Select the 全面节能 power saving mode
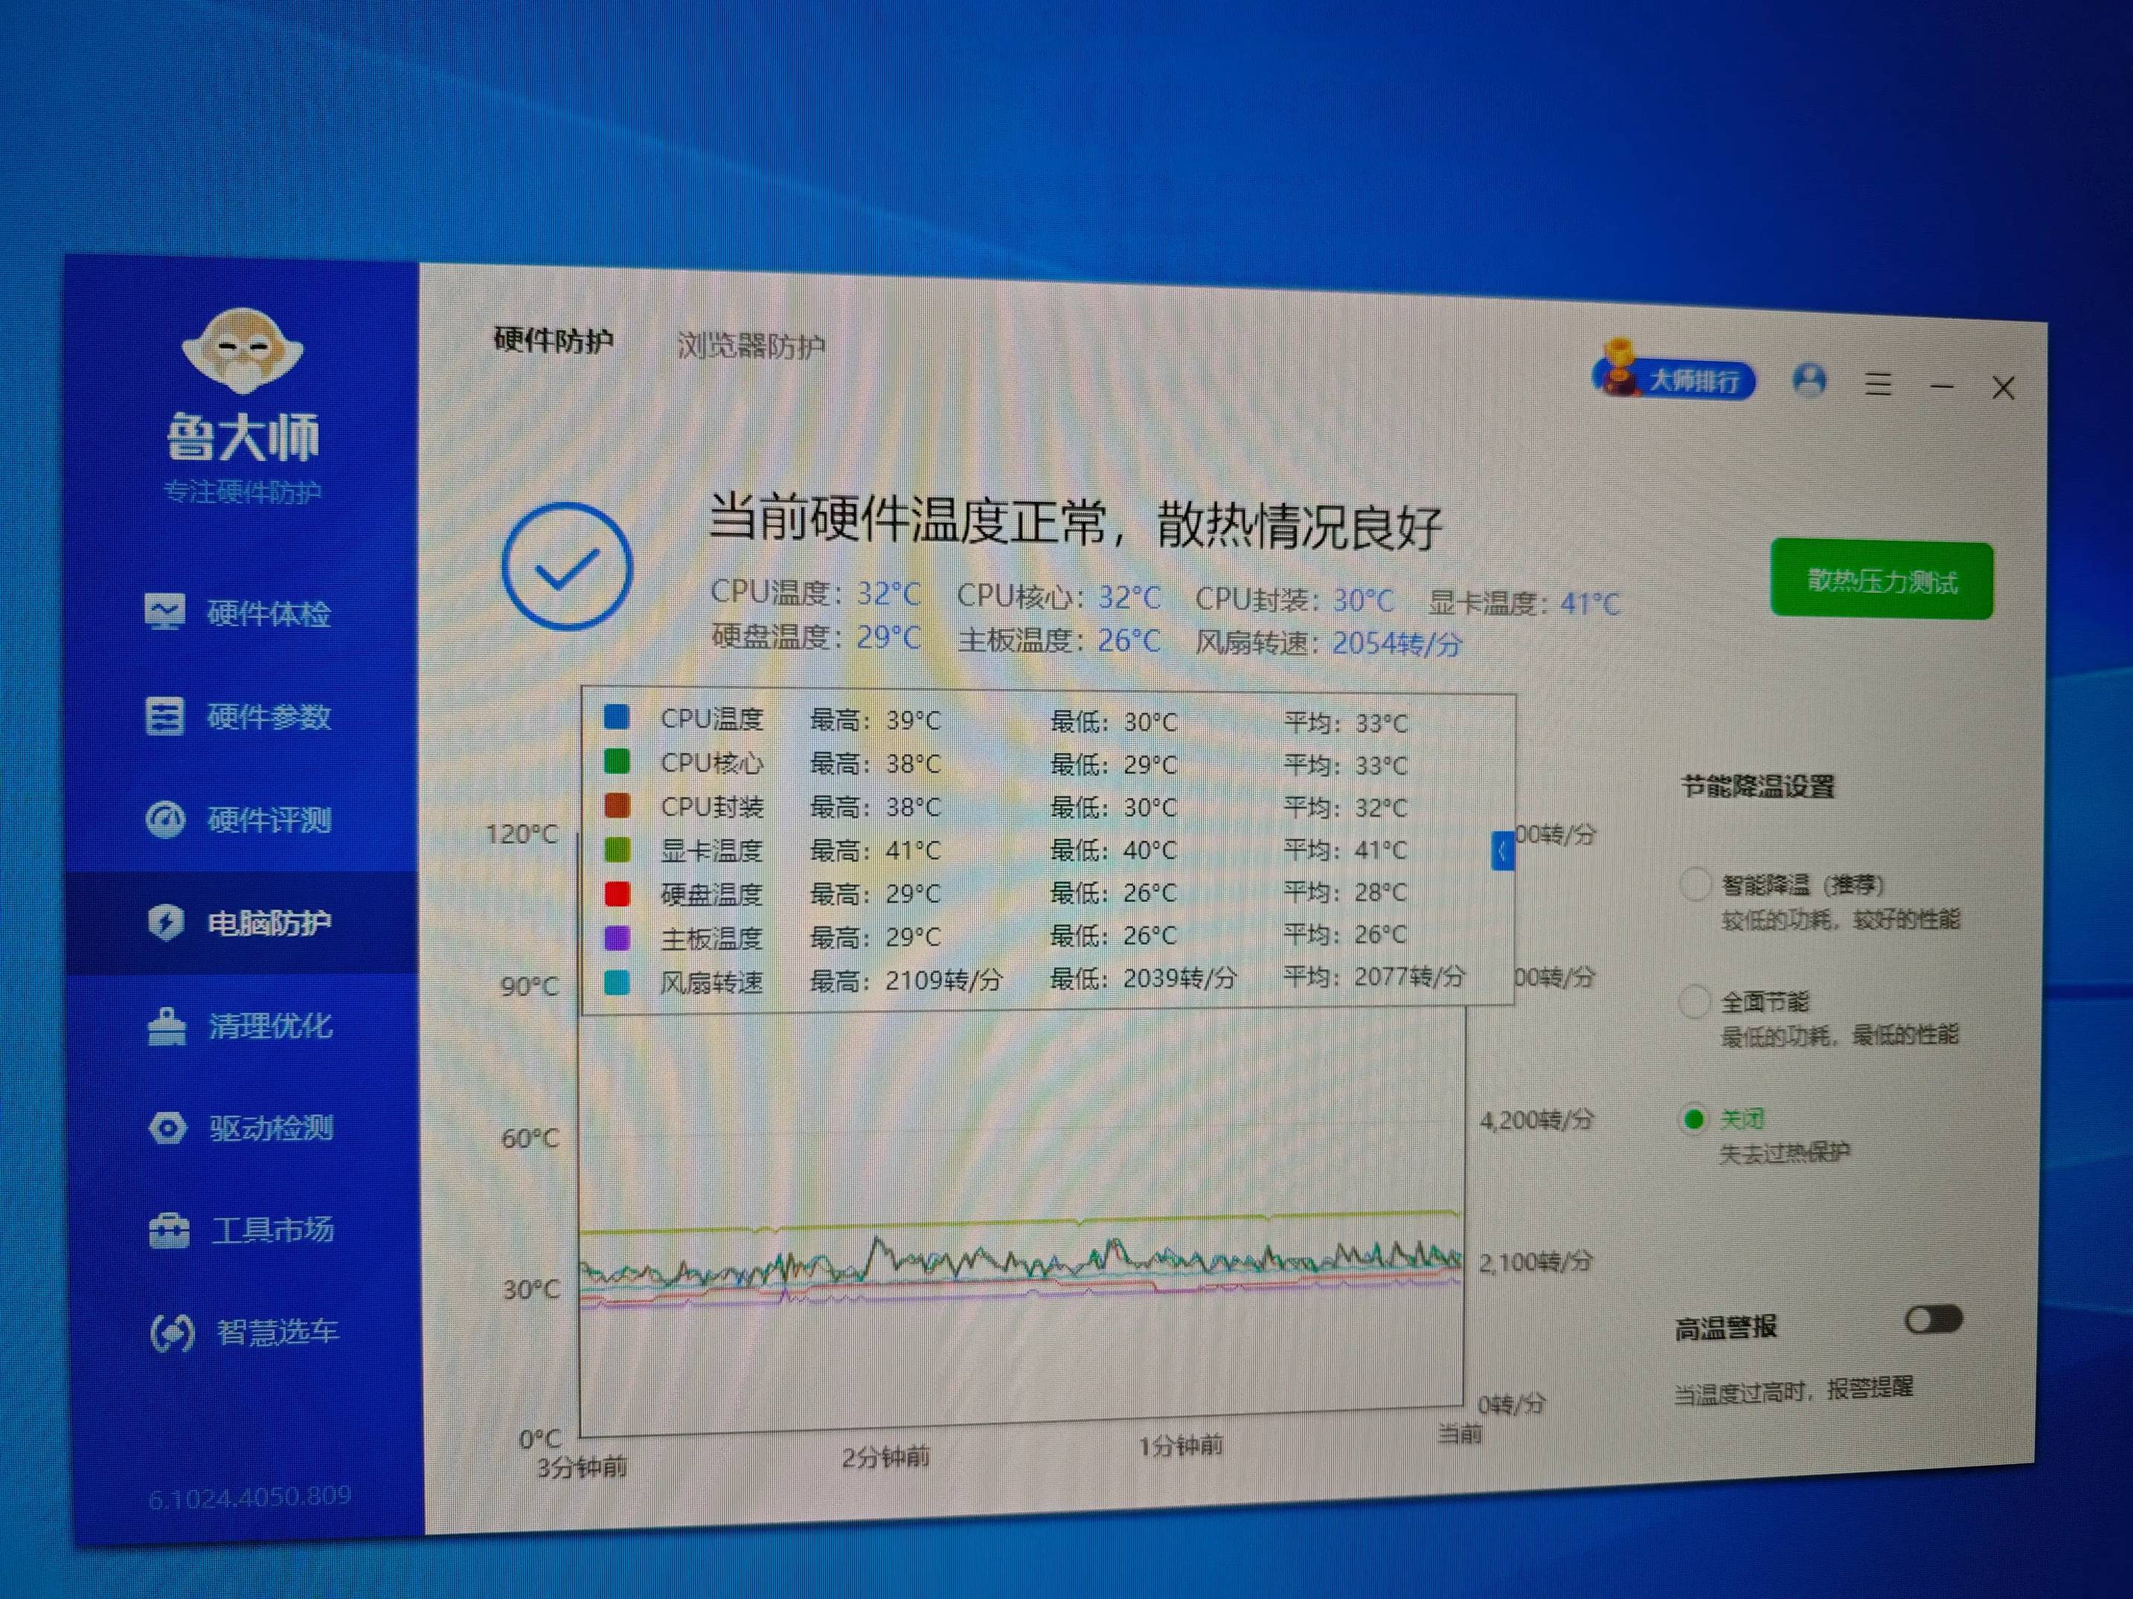The height and width of the screenshot is (1599, 2133). pyautogui.click(x=1694, y=1003)
